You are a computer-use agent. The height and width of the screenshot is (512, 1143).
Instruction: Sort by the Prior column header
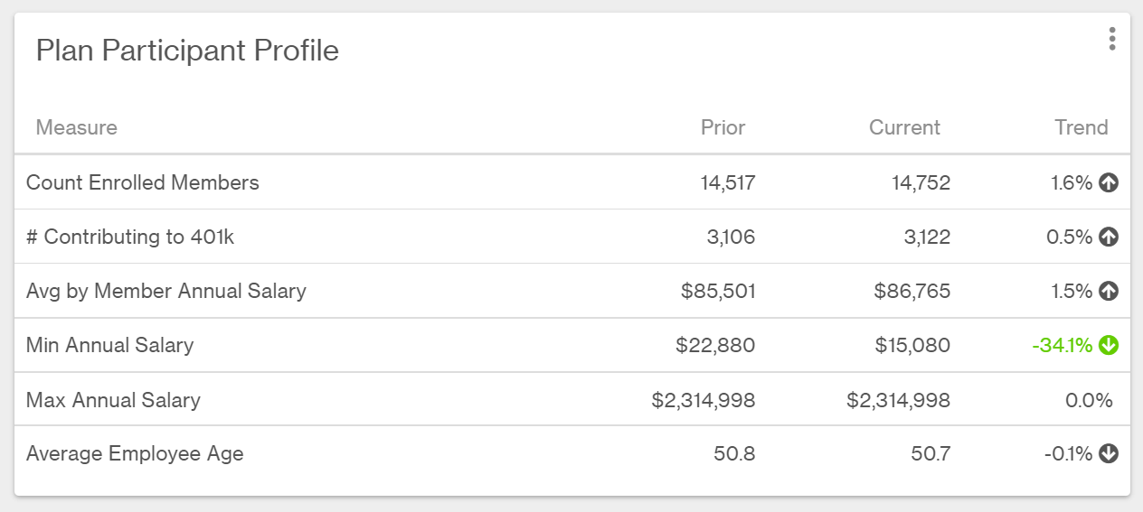(723, 127)
